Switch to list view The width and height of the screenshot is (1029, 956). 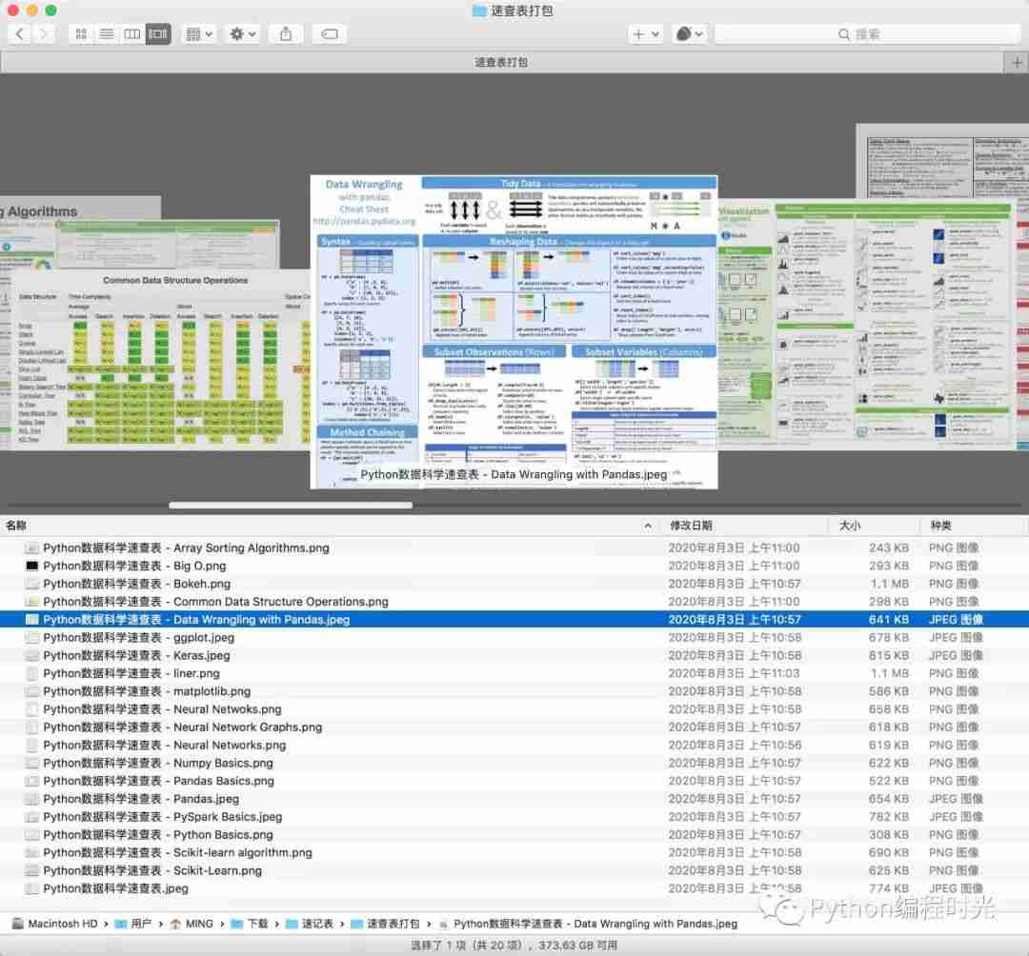coord(107,34)
